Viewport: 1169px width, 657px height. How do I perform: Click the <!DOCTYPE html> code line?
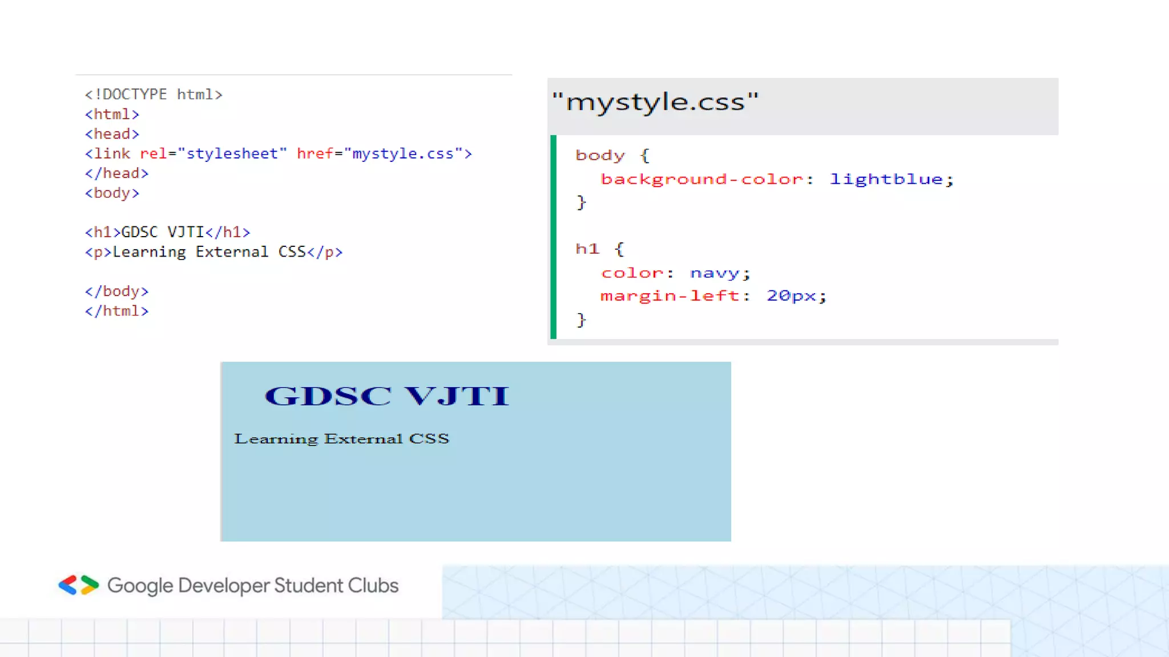[154, 95]
